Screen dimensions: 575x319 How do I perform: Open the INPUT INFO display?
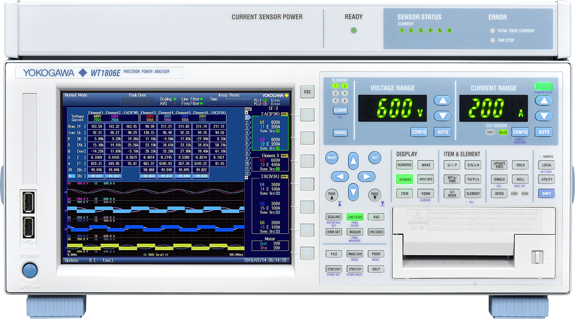[426, 179]
